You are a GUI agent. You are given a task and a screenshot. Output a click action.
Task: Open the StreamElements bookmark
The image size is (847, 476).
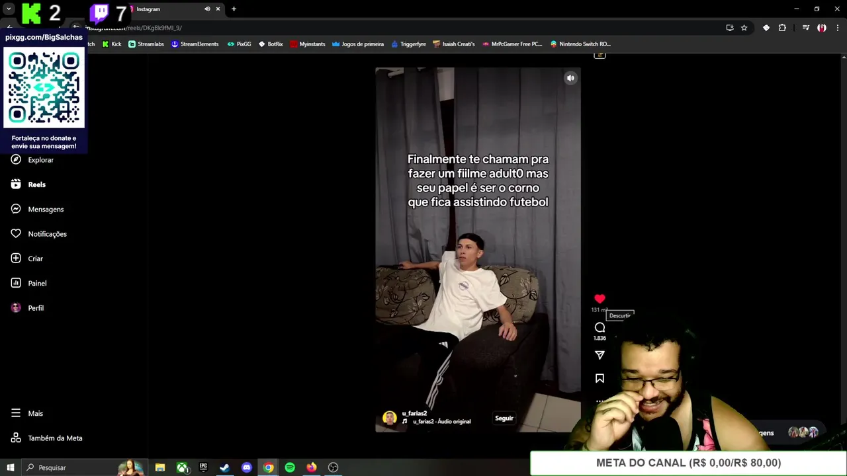point(195,44)
